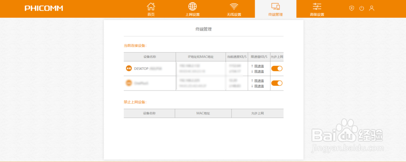This screenshot has width=406, height=162.
Task: Open the 高级设置 sliders icon
Action: pos(317,6)
